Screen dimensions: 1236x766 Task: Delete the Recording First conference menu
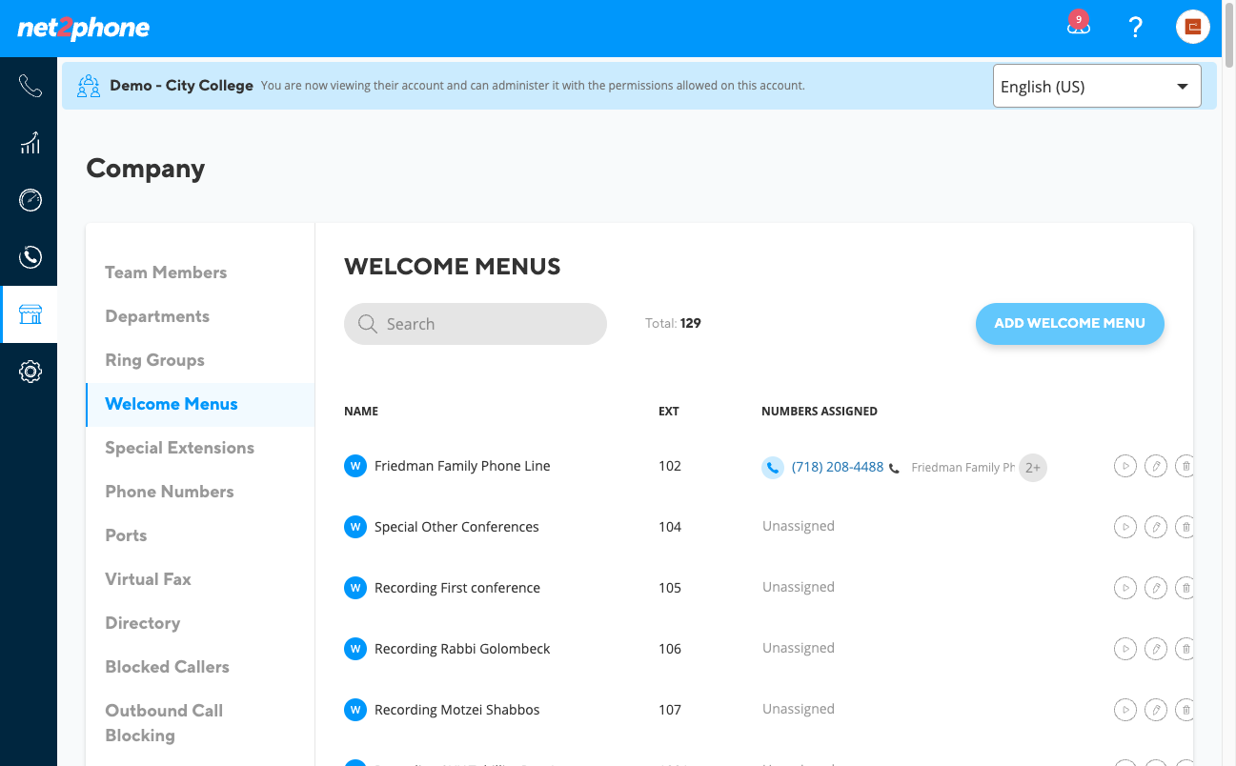pyautogui.click(x=1185, y=588)
